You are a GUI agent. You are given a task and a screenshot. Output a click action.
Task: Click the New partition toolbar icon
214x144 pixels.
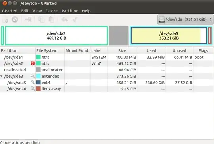coord(6,19)
